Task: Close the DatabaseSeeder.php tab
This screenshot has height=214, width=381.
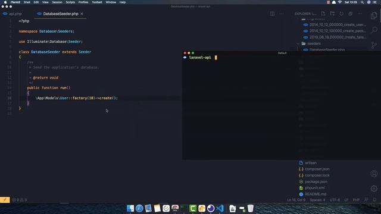Action: (x=82, y=14)
